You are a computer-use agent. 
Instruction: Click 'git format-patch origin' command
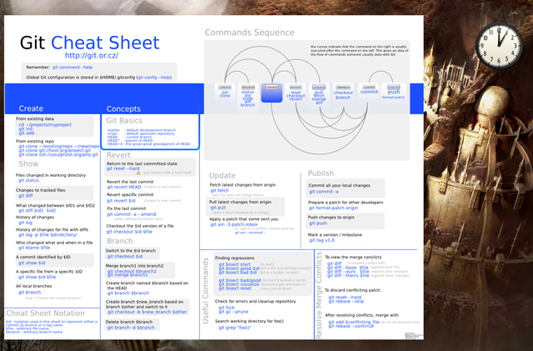(x=333, y=208)
